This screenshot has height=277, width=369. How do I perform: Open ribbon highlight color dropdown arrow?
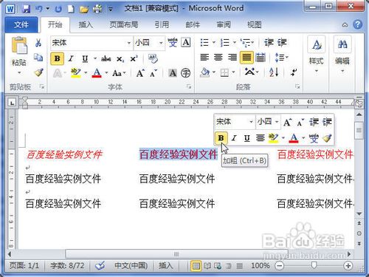[86, 72]
